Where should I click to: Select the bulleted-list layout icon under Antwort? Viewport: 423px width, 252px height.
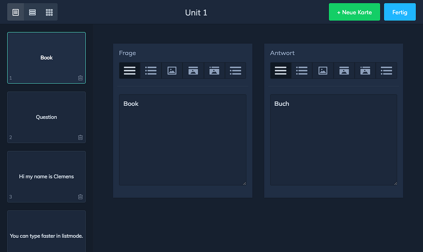(x=301, y=71)
